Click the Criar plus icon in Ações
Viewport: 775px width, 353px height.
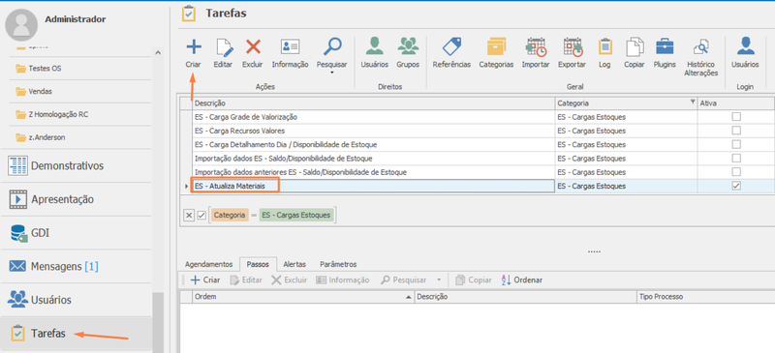click(193, 46)
